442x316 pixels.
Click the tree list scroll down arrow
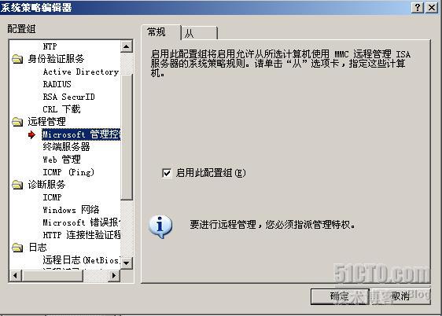click(x=127, y=263)
